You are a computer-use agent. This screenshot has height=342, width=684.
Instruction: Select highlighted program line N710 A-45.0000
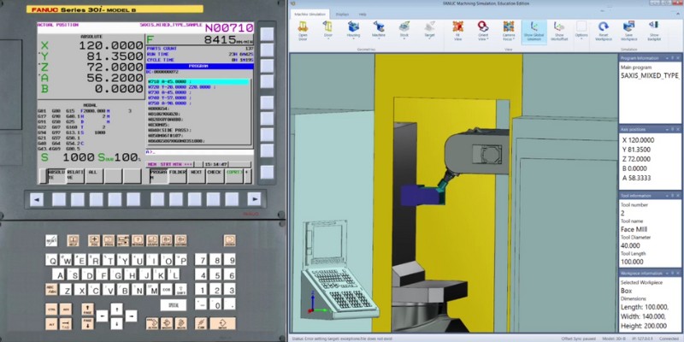(x=198, y=81)
